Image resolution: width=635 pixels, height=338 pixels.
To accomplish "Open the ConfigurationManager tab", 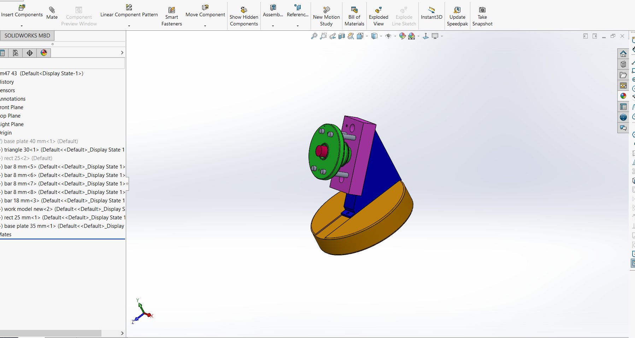I will pos(15,53).
